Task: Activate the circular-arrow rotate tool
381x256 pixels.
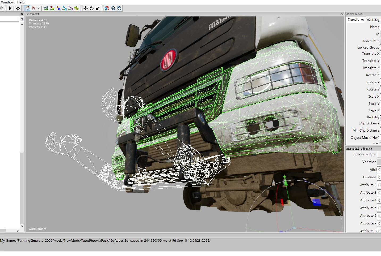Action: [92, 8]
